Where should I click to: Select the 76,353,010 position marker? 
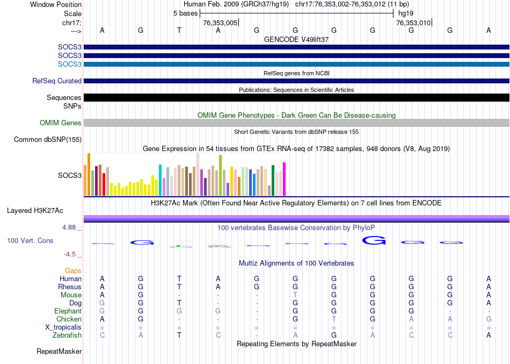click(x=413, y=23)
